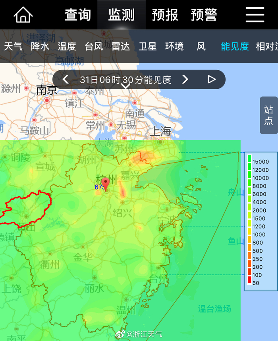
Task: Tap the 南京 city marker
Action: (47, 100)
